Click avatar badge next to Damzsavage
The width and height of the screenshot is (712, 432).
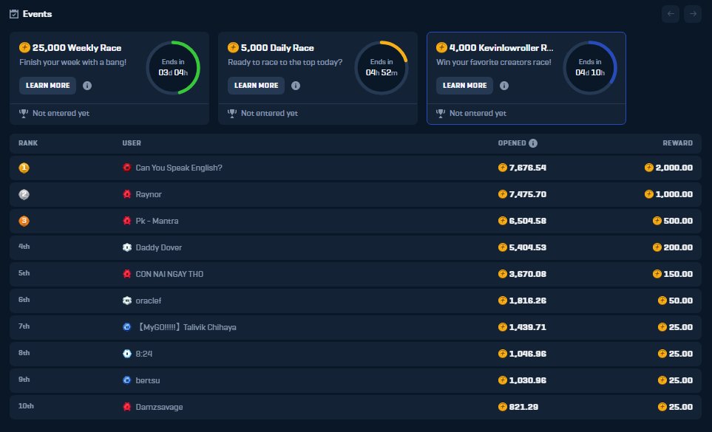pyautogui.click(x=127, y=407)
